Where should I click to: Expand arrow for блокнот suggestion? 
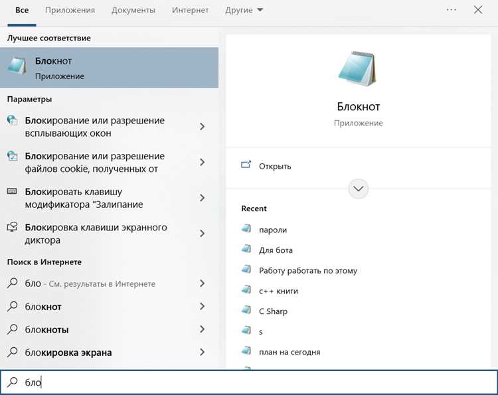point(202,307)
